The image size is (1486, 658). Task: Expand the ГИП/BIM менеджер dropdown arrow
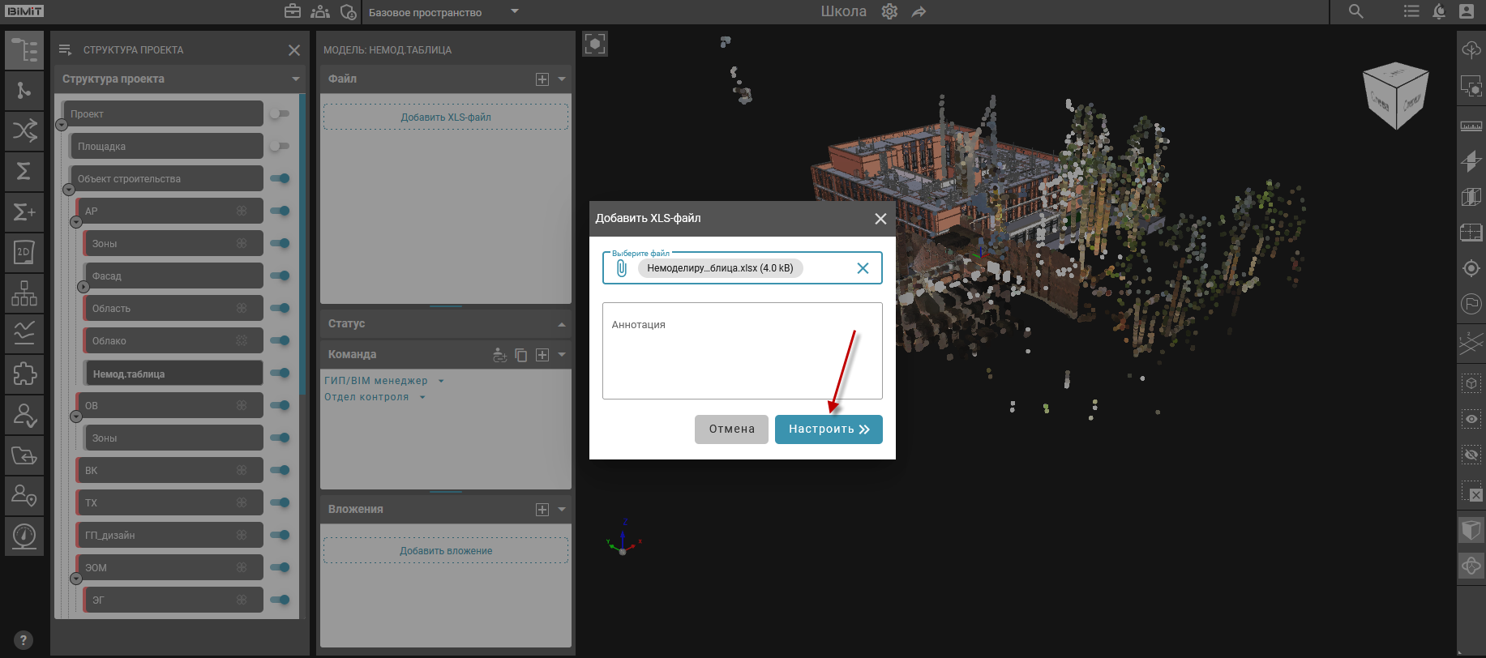[x=441, y=381]
